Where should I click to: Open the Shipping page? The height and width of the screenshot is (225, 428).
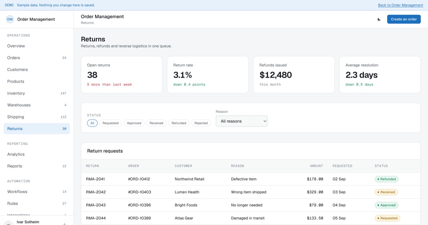pyautogui.click(x=37, y=117)
